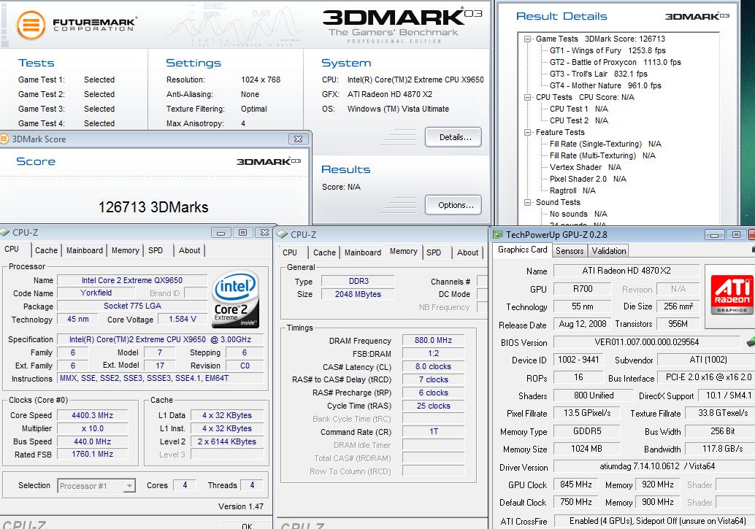This screenshot has width=755, height=529.
Task: Open the About tab in left CPU-Z
Action: [189, 250]
